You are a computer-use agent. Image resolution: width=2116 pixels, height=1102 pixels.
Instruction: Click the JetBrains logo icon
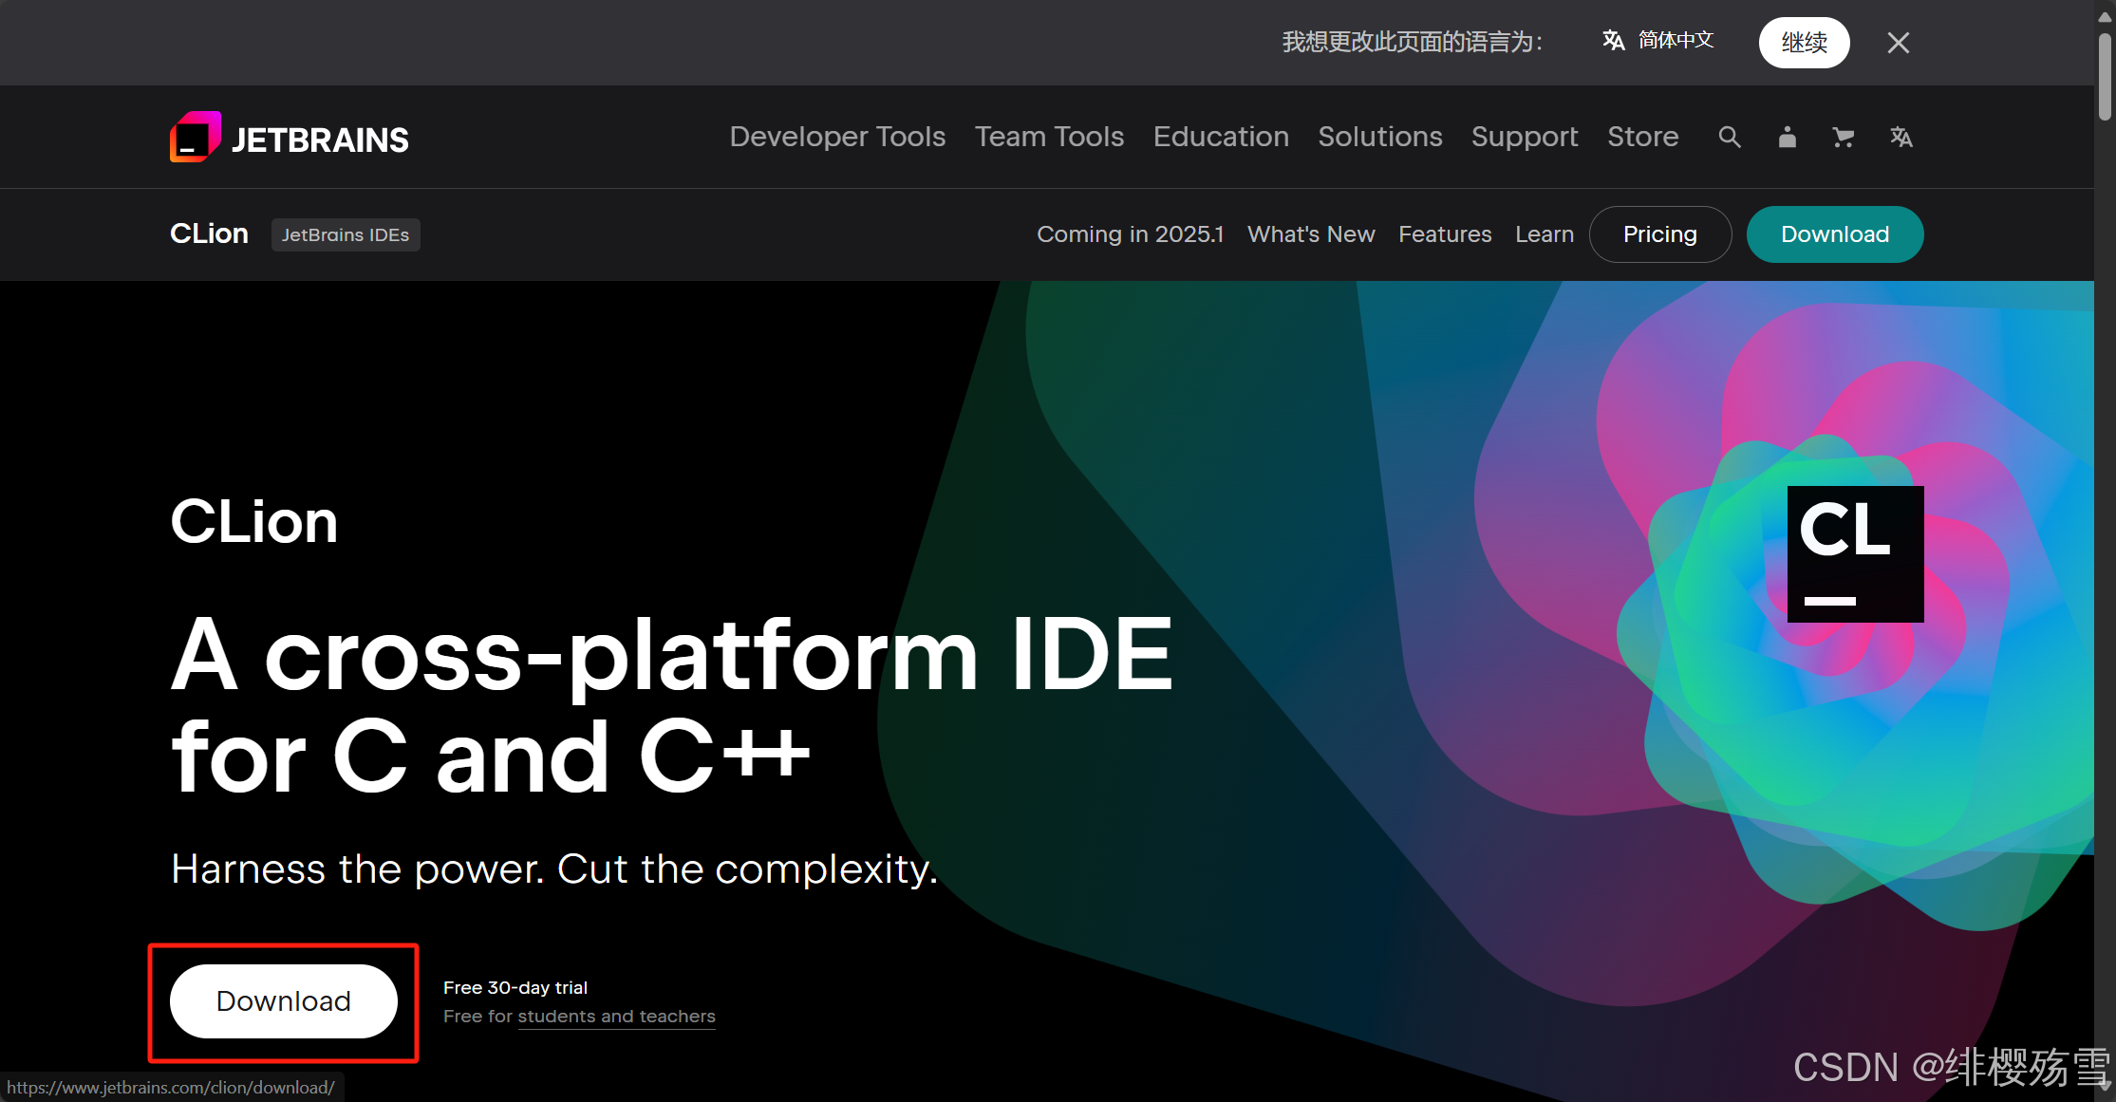[x=196, y=138]
